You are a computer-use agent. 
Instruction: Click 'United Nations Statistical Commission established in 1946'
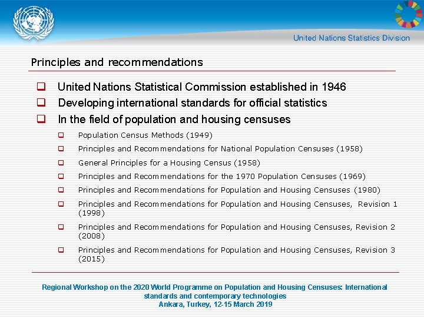[x=202, y=87]
